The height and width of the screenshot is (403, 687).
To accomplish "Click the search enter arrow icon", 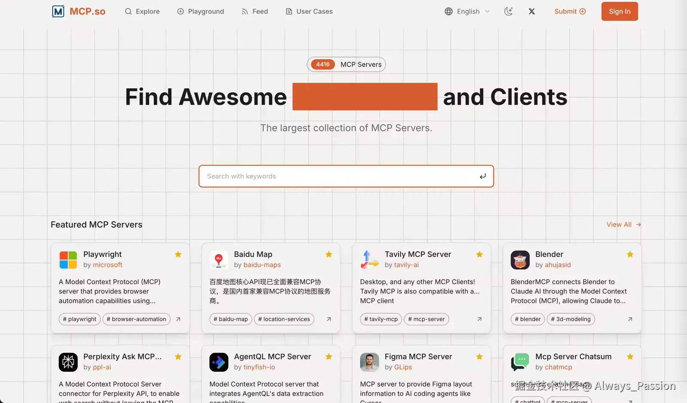I will [483, 176].
